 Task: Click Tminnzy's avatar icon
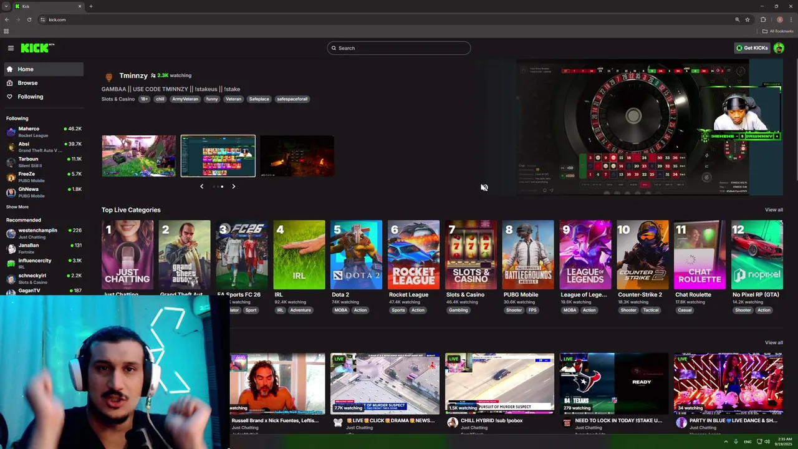(x=109, y=77)
